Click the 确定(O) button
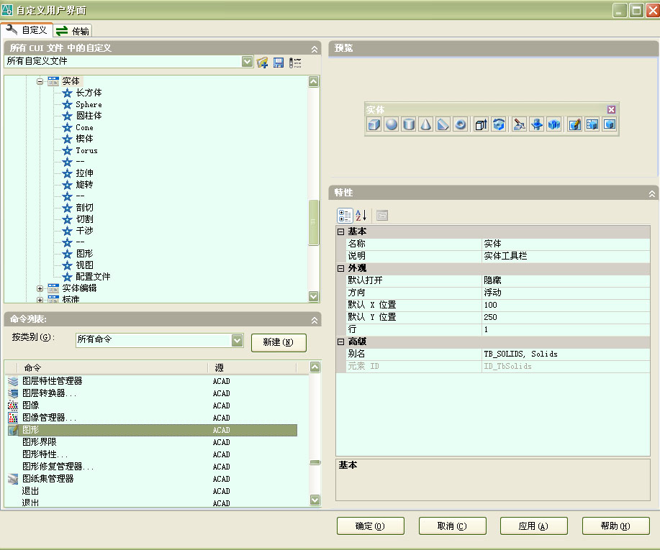The height and width of the screenshot is (550, 660). pyautogui.click(x=371, y=526)
